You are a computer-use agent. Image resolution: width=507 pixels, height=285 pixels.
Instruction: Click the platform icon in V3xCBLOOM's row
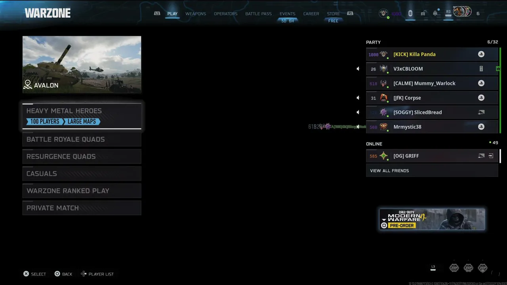click(481, 69)
